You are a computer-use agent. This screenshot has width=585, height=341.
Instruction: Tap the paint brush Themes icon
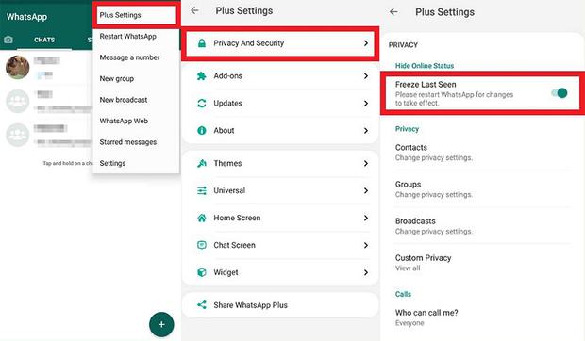[202, 163]
